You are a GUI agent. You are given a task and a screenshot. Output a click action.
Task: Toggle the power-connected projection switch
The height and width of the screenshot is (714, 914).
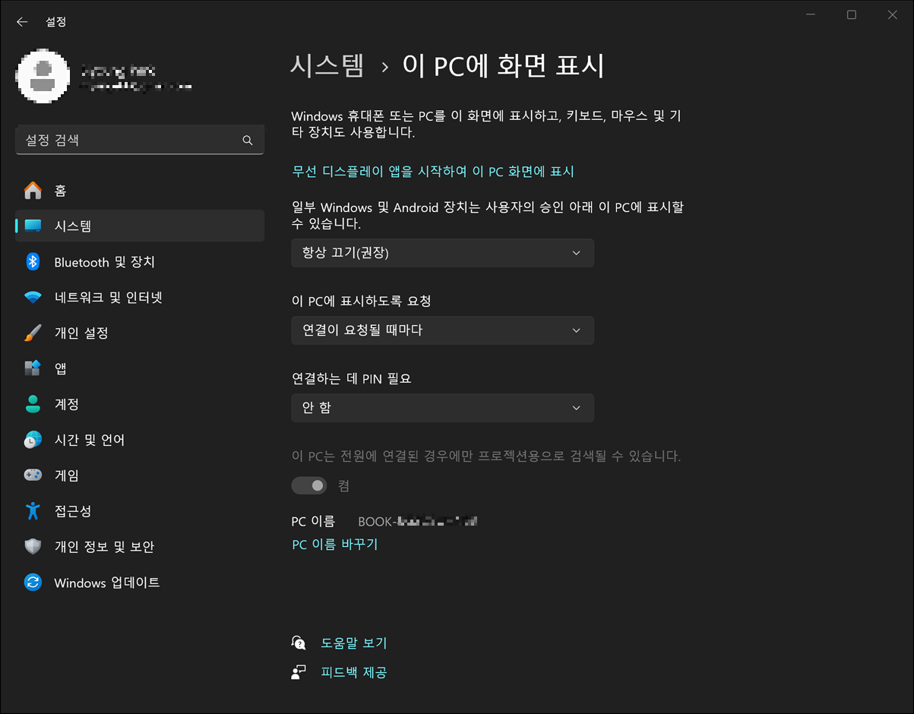click(x=309, y=485)
